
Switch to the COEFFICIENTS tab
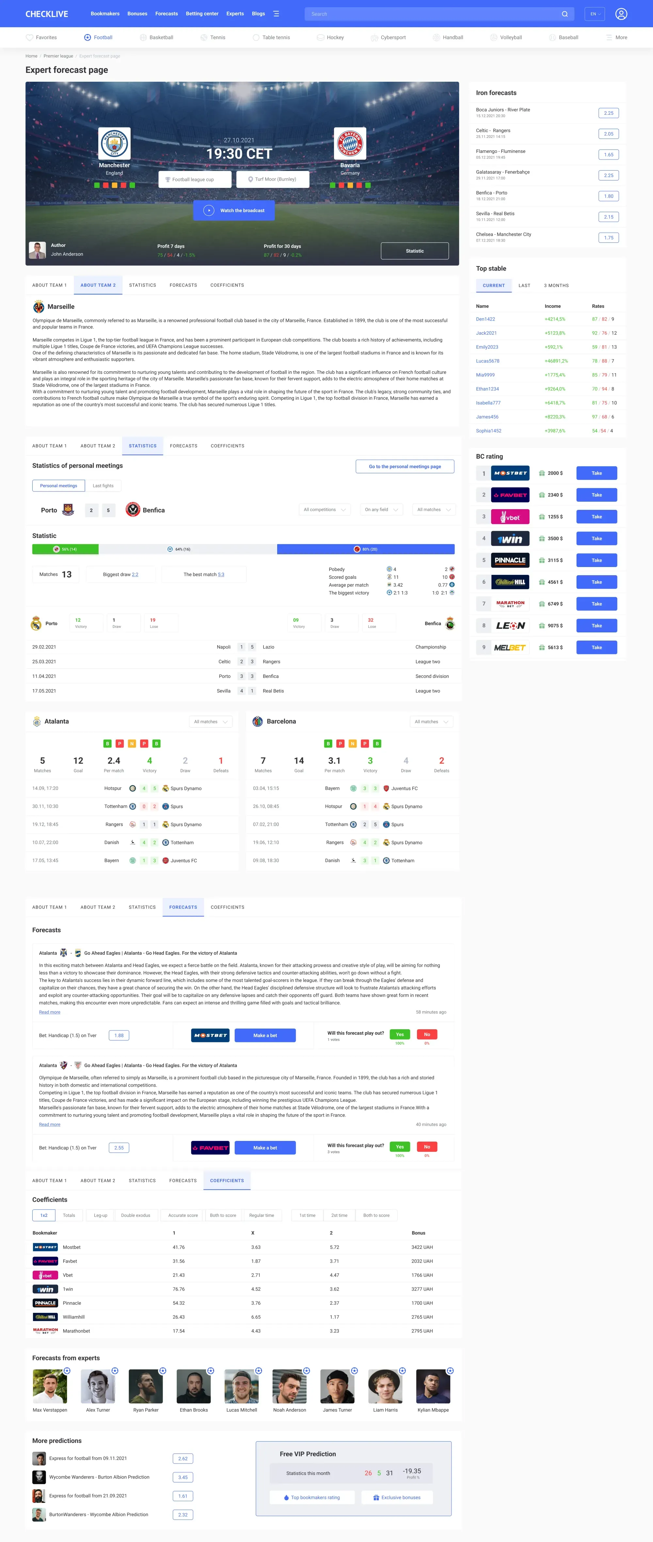(227, 1181)
